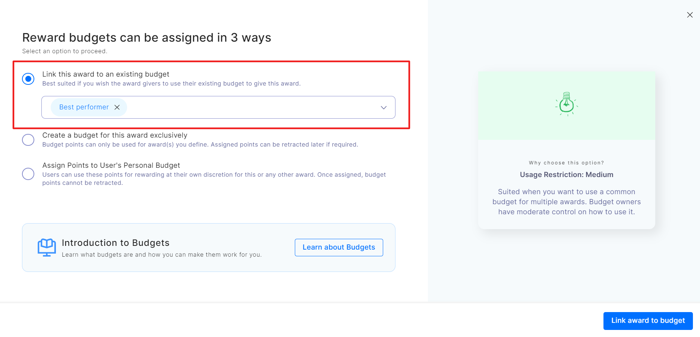
Task: Click the lightbulb tip icon
Action: pos(567,104)
